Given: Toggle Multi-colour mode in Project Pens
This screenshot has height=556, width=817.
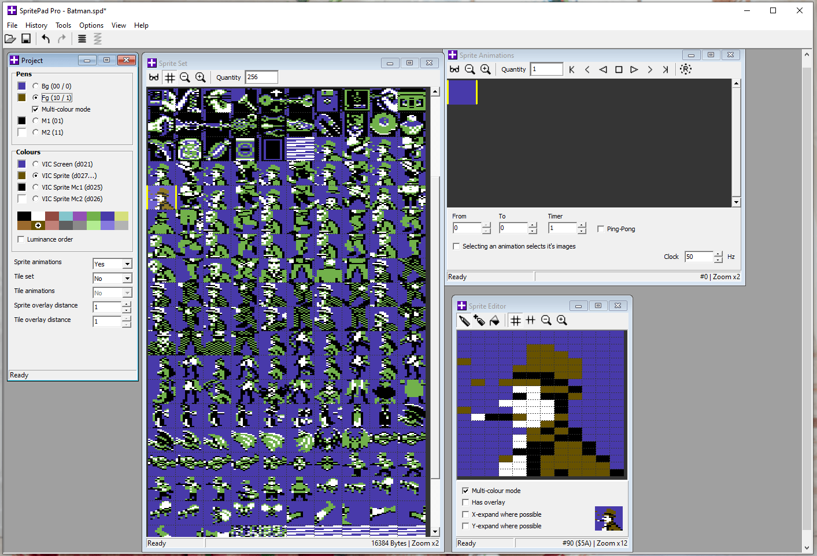Looking at the screenshot, I should tap(35, 109).
